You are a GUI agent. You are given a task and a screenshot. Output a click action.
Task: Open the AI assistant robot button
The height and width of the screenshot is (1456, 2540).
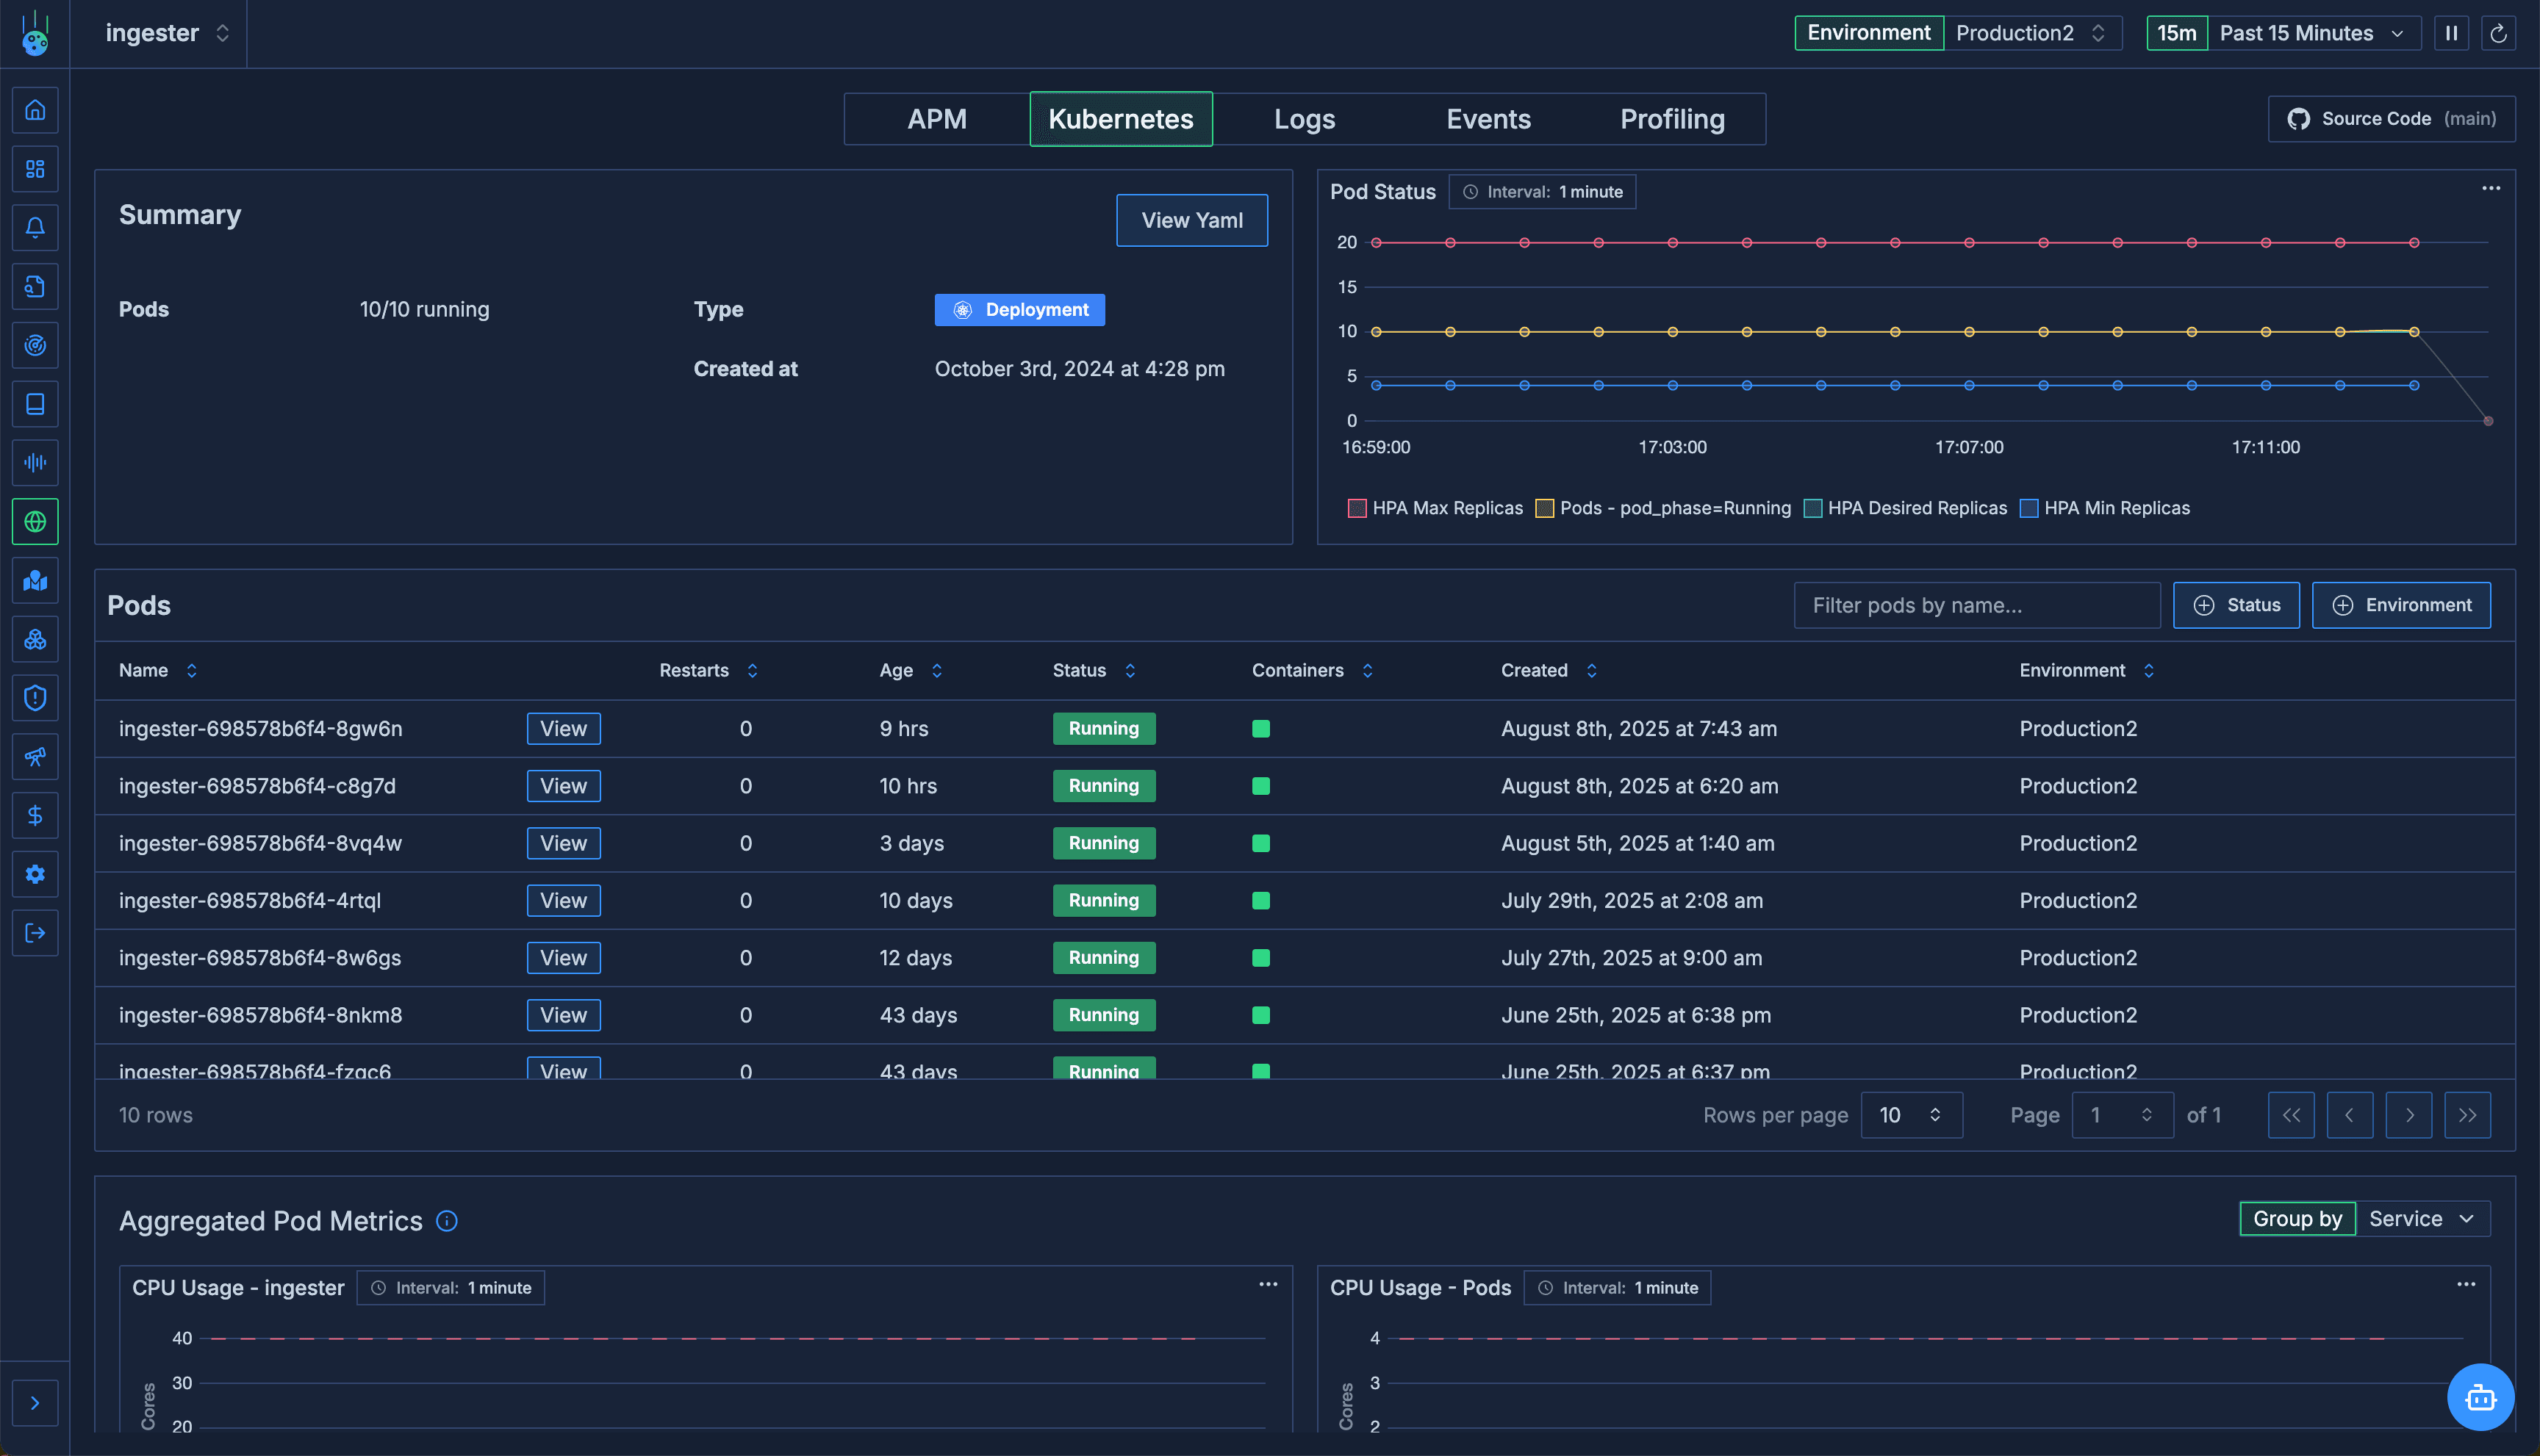pos(2480,1397)
